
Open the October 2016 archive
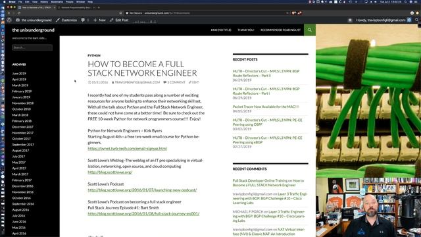click(22, 197)
